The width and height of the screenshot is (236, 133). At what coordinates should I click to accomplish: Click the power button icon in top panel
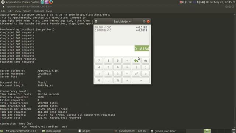(234, 2)
